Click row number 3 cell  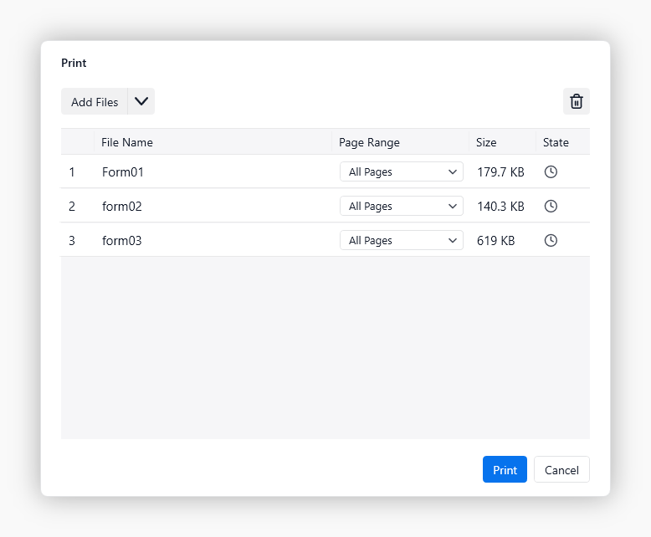coord(72,240)
